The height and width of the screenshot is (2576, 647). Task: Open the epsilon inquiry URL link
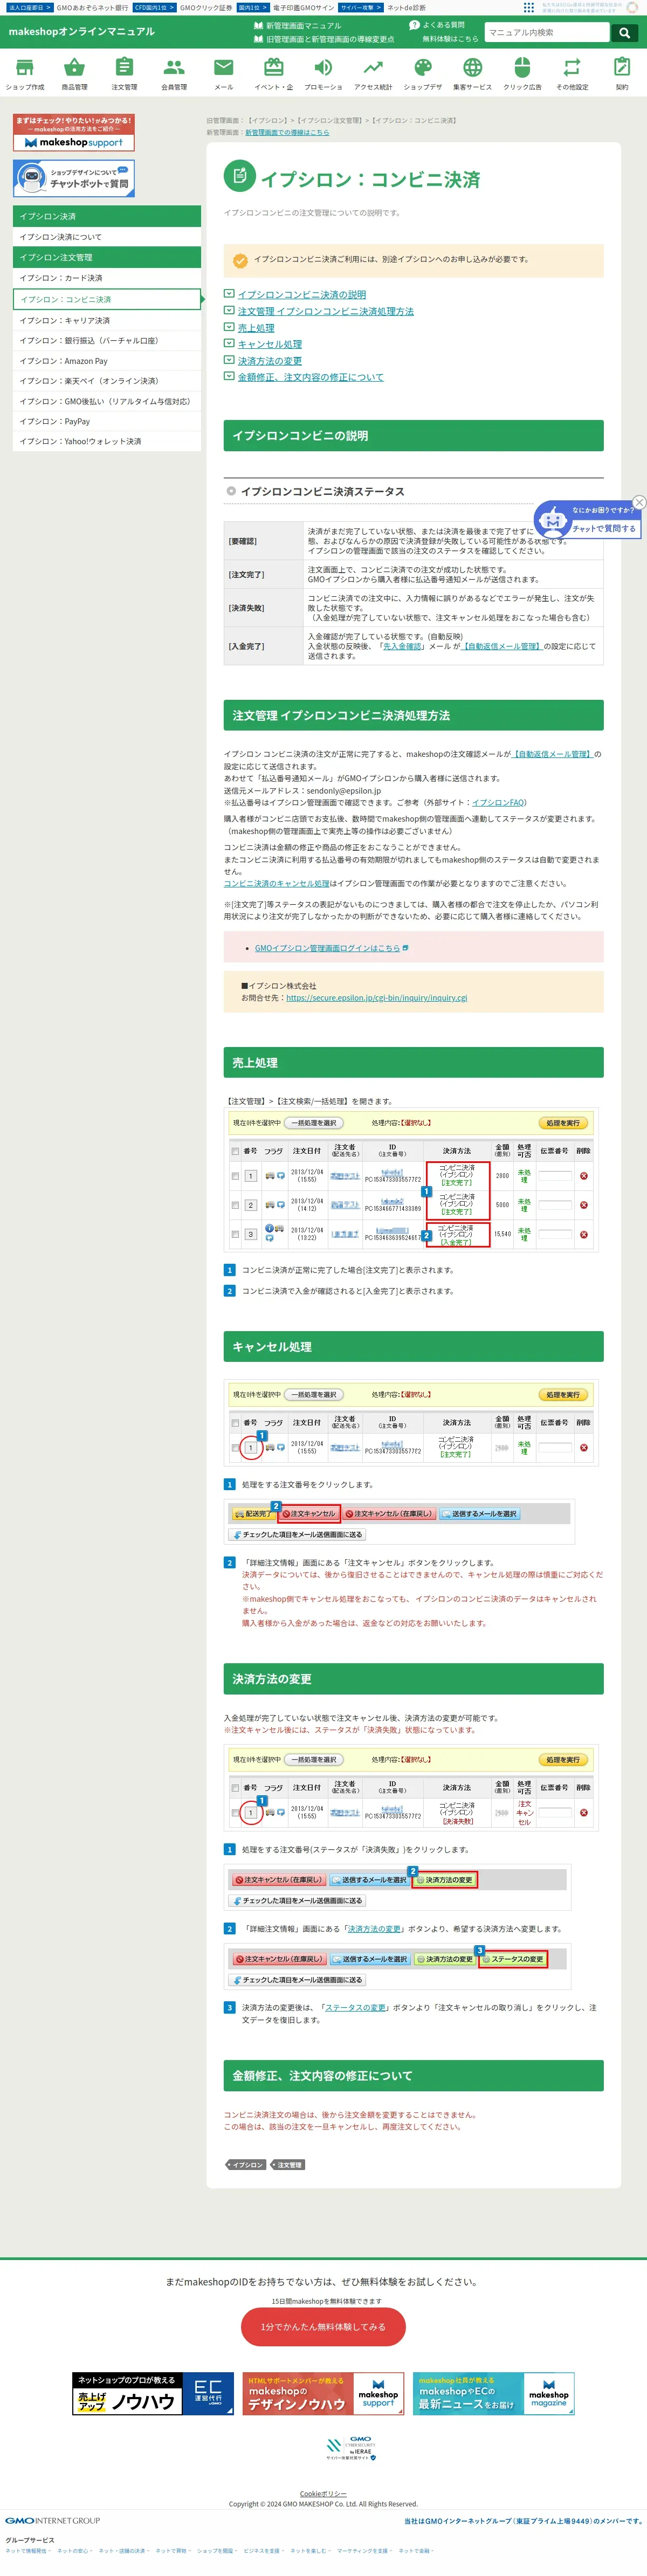tap(376, 998)
